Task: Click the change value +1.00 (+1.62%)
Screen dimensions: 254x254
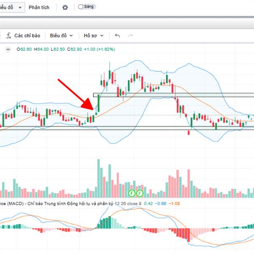Action: [x=99, y=49]
